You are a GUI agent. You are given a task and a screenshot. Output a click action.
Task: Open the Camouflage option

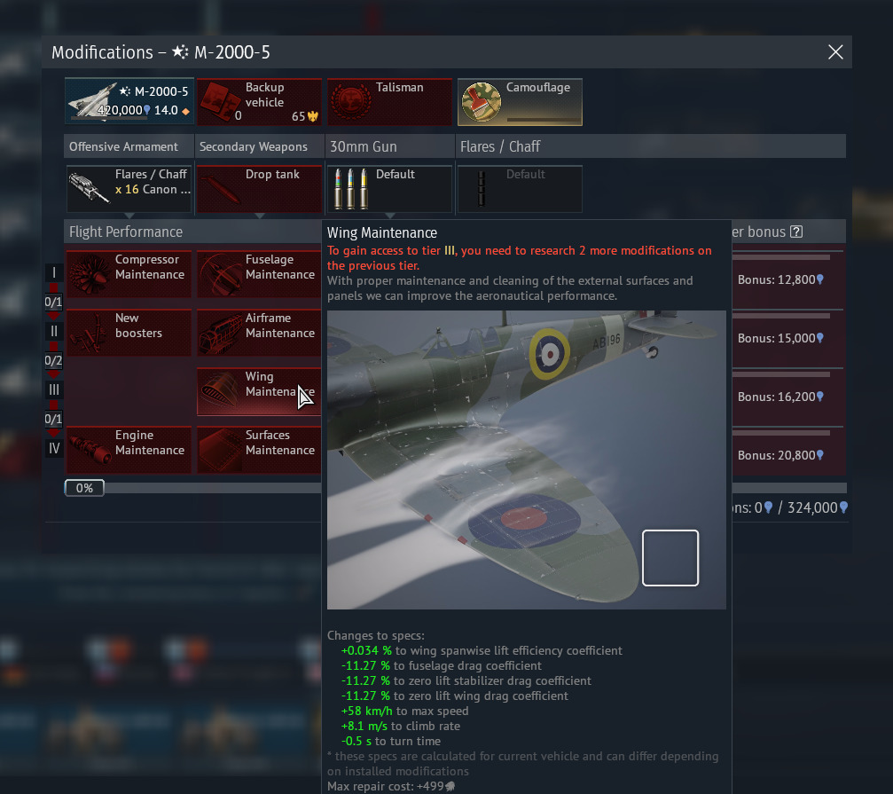click(520, 101)
